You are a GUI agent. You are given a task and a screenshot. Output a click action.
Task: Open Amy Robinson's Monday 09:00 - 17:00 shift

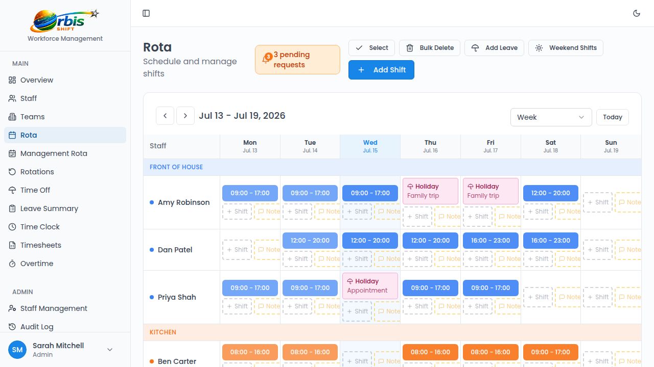coord(250,193)
